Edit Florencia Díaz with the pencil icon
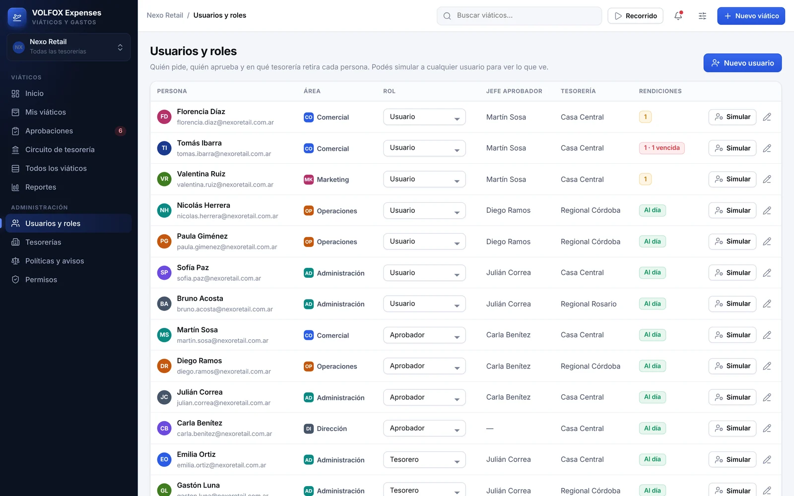The height and width of the screenshot is (496, 794). [767, 117]
